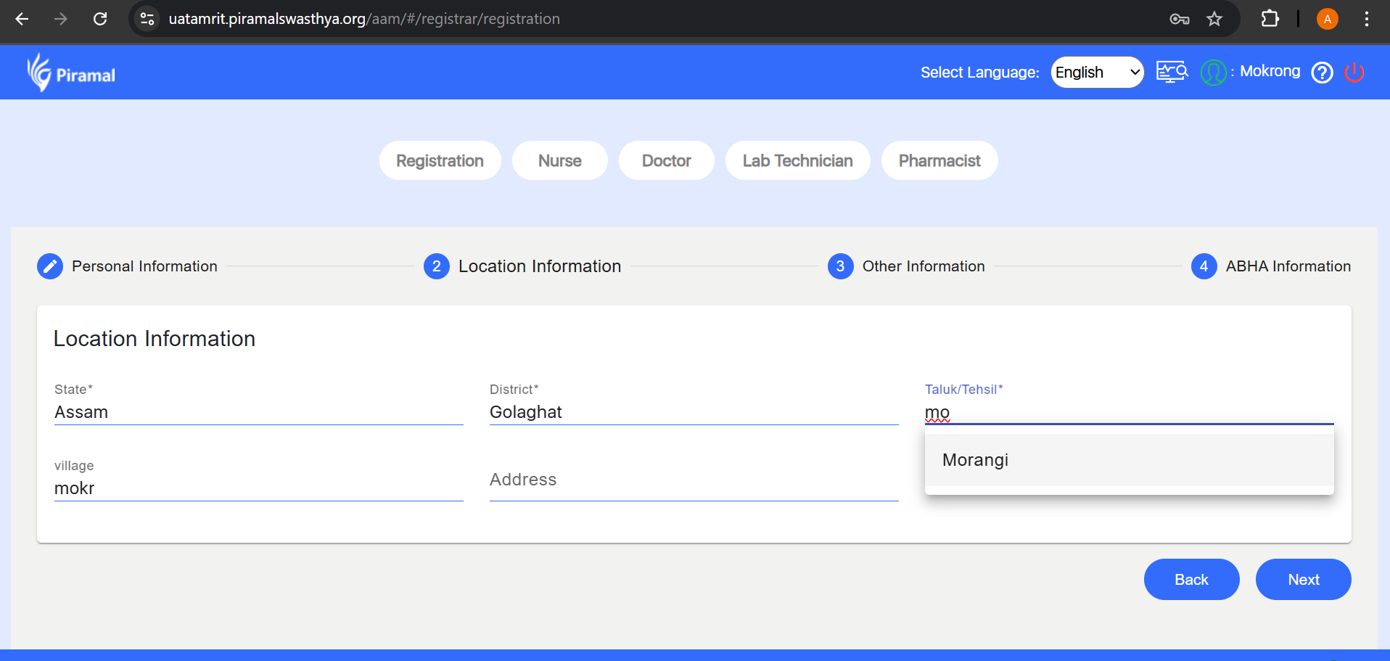Reload the page in the browser
The height and width of the screenshot is (661, 1390).
coord(100,19)
